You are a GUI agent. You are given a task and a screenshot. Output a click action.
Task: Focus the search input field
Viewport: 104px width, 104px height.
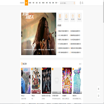coord(67,3)
